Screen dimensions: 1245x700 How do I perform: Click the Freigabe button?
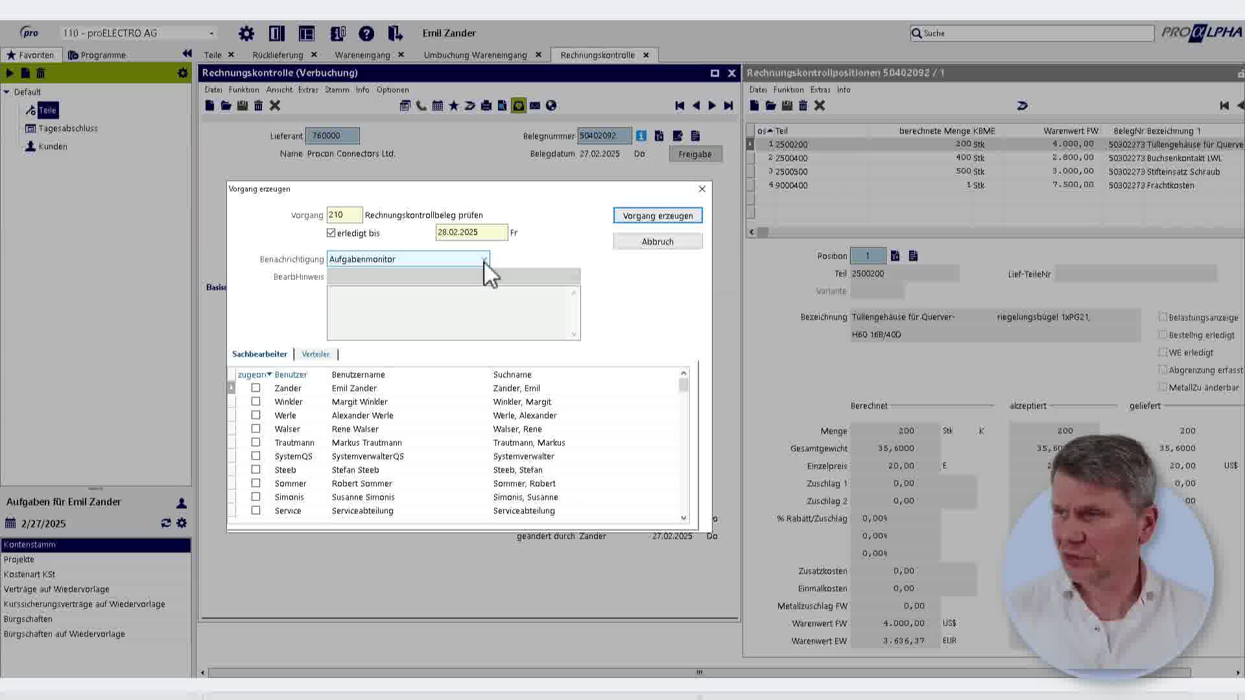click(695, 154)
